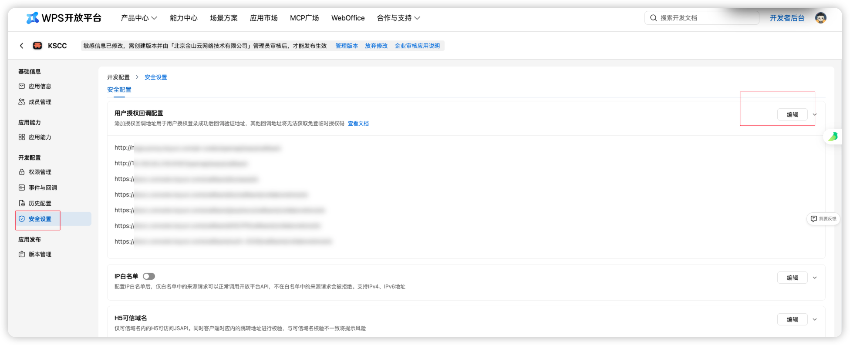Expand the 合作与支持 dropdown

[x=398, y=18]
